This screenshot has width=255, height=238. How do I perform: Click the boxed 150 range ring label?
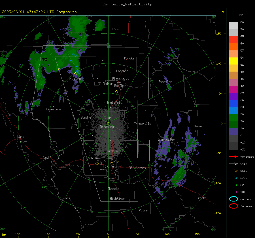point(44,60)
